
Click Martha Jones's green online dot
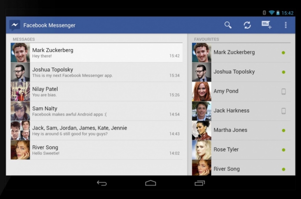tap(284, 131)
